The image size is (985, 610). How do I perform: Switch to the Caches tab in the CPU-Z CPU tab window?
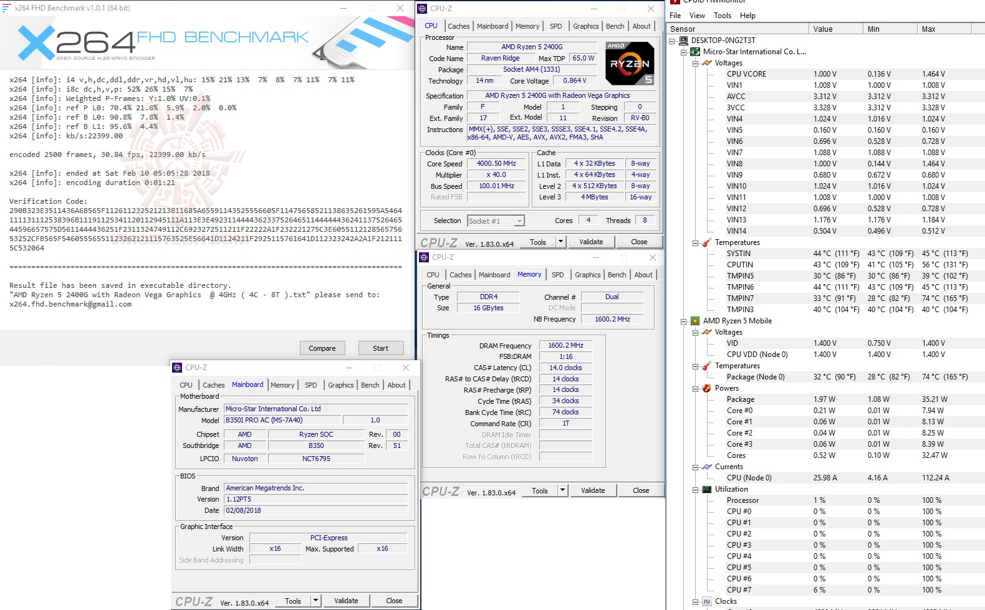pyautogui.click(x=458, y=26)
